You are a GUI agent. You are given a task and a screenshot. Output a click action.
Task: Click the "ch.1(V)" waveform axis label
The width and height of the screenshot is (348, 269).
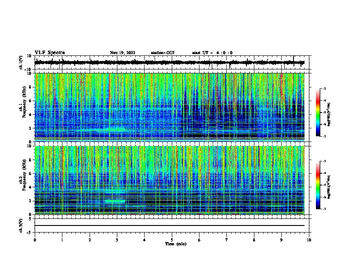[21, 62]
